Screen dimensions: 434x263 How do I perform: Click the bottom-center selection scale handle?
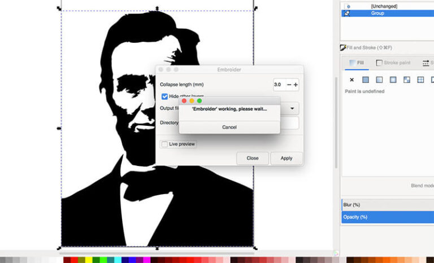(157, 249)
